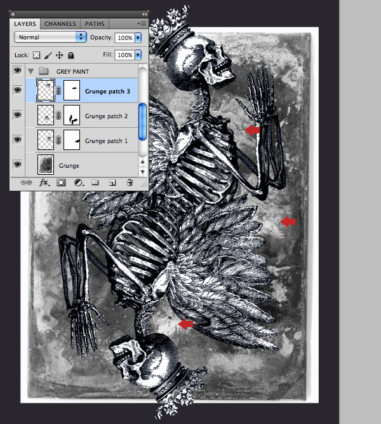This screenshot has width=381, height=424.
Task: Select the GREY PAINT group name
Action: click(x=72, y=72)
